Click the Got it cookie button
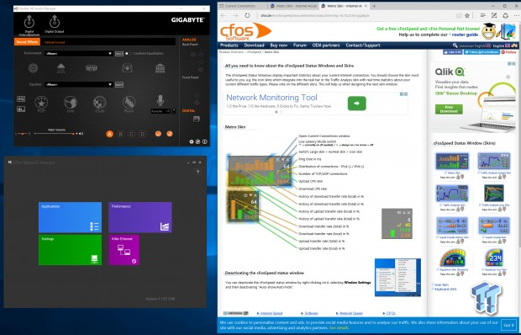This screenshot has width=521, height=335. point(508,325)
